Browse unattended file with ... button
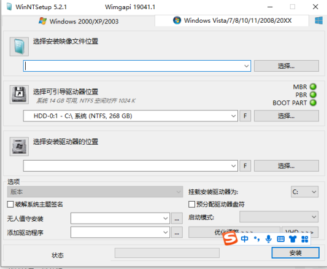This screenshot has height=269, width=327. [177, 218]
